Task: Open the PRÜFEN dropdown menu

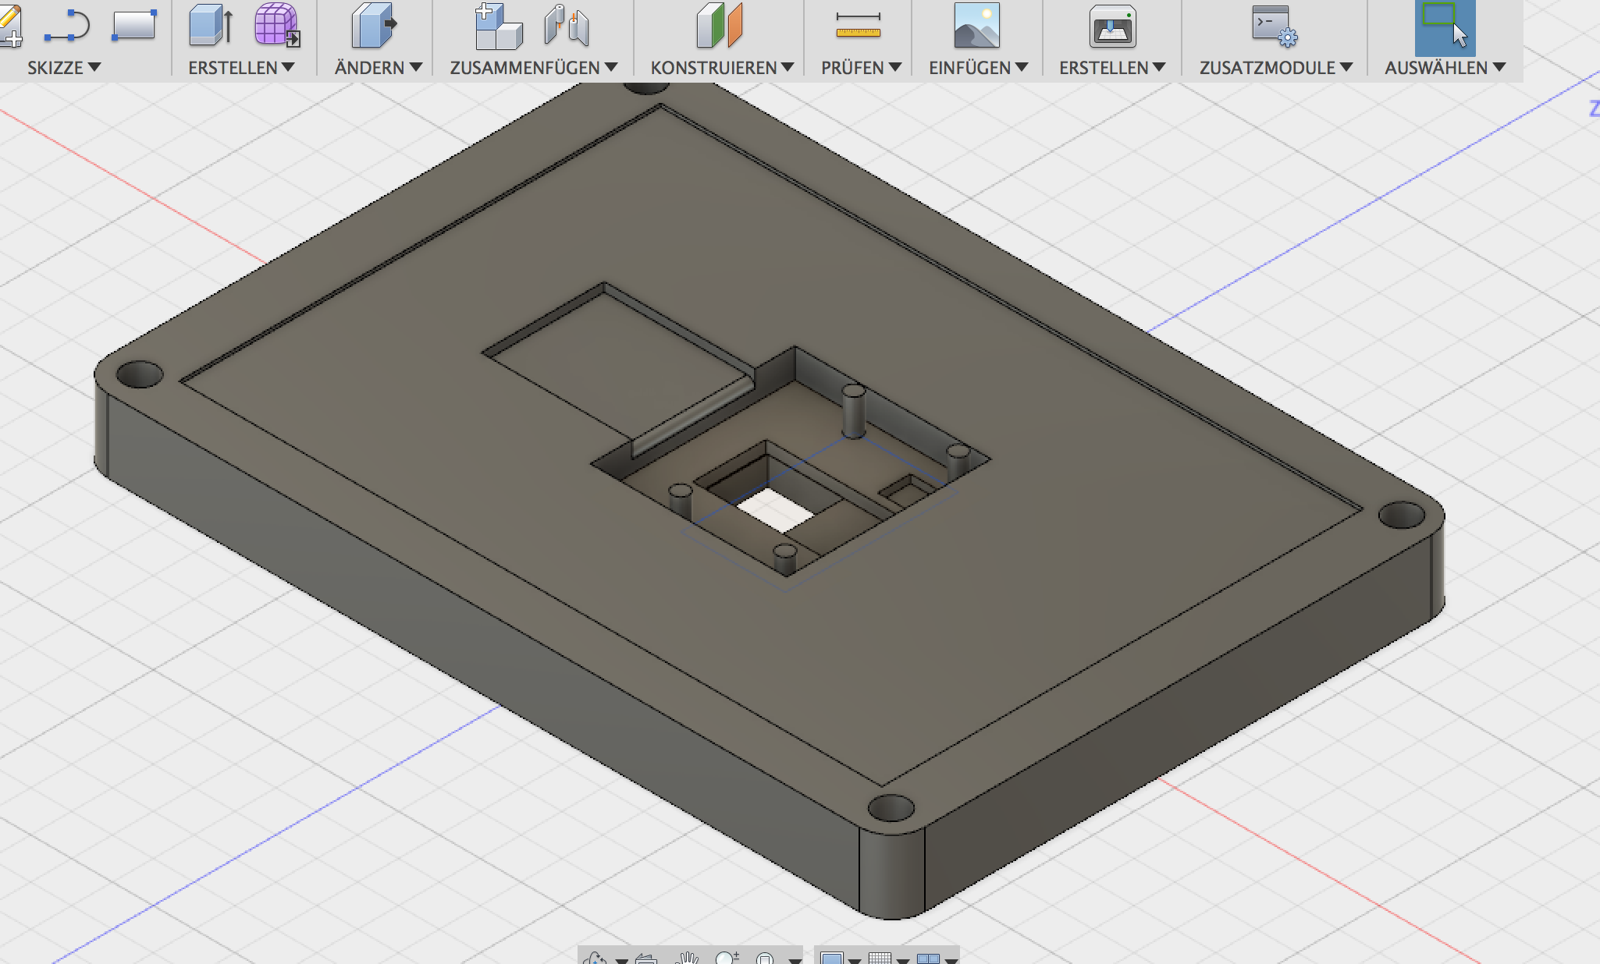Action: 861,68
